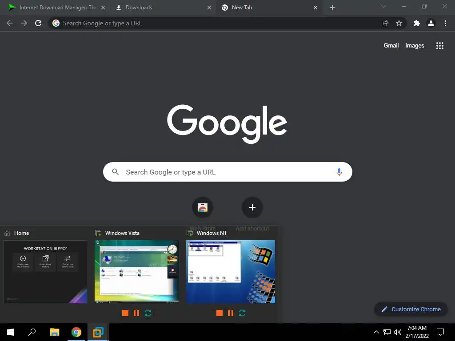Open the Chrome three-dot menu
This screenshot has width=455, height=341.
click(445, 23)
